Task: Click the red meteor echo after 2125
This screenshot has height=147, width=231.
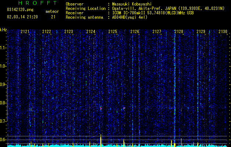Action: pos(124,108)
